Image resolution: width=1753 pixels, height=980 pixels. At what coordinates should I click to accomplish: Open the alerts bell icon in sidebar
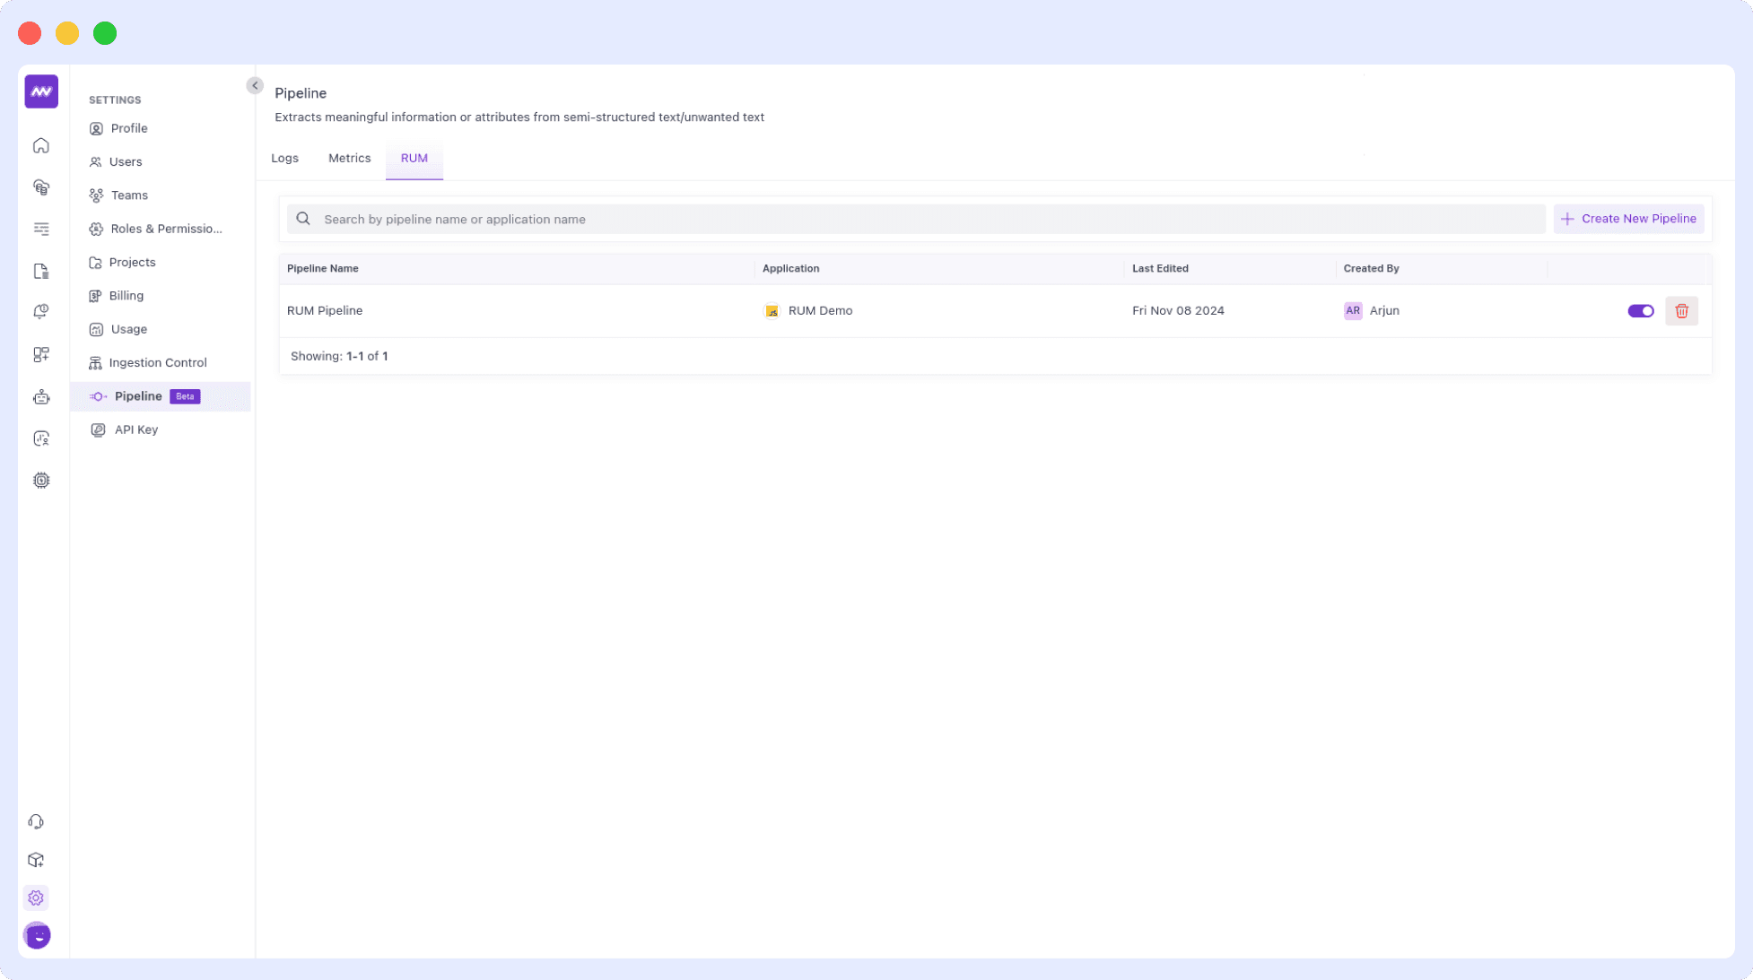(x=41, y=312)
